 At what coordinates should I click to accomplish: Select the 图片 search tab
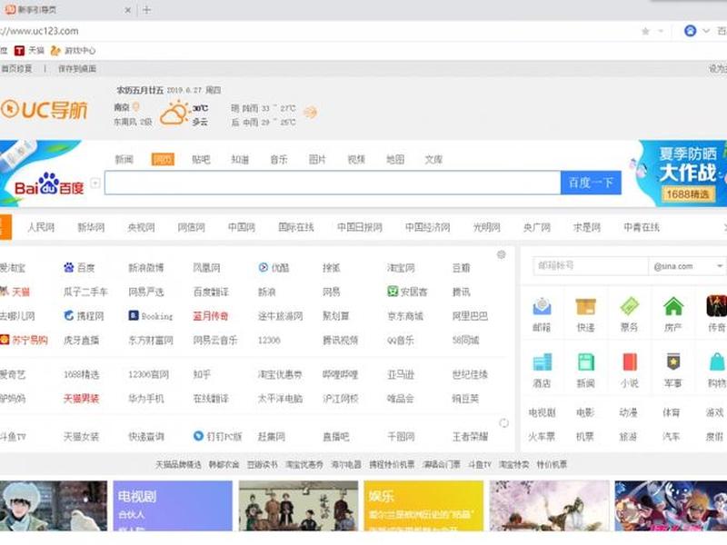[317, 160]
